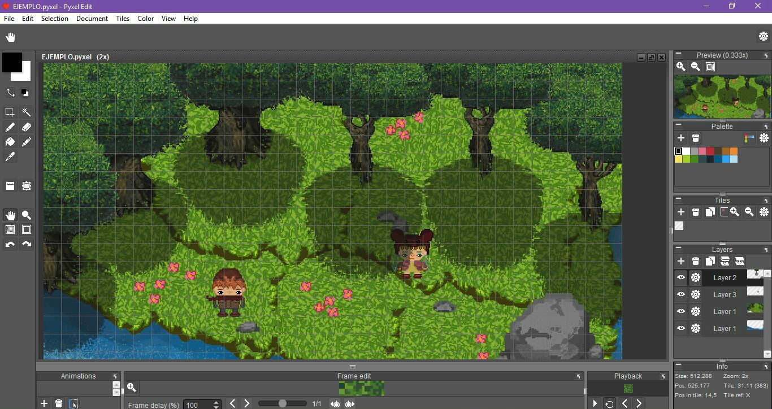
Task: Add a new layer in Layers panel
Action: point(680,261)
